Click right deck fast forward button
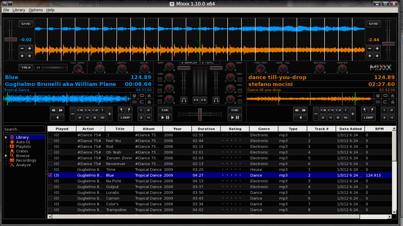The height and width of the screenshot is (226, 403). click(304, 110)
